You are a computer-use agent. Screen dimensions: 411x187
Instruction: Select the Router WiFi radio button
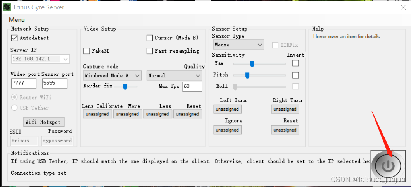coord(14,97)
